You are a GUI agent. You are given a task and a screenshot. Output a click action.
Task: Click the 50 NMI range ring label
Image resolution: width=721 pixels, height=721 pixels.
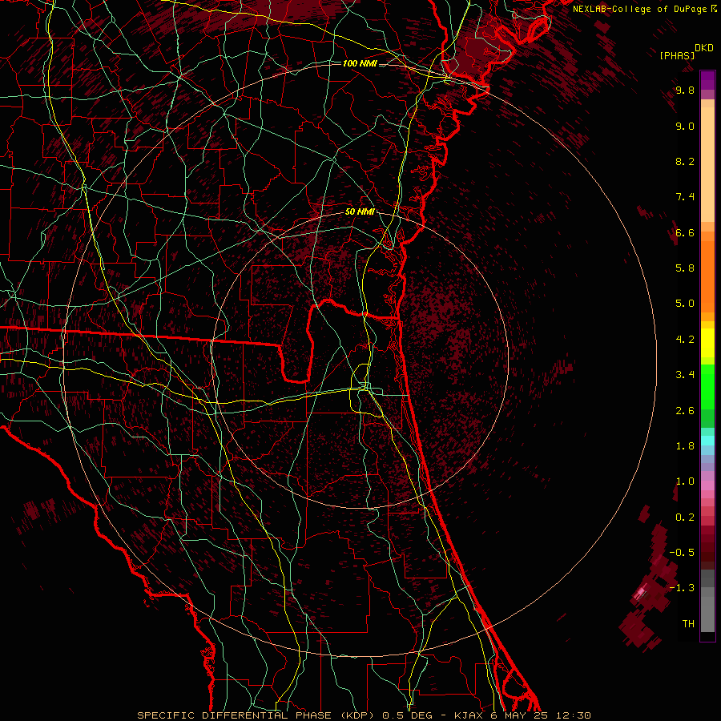[x=360, y=211]
